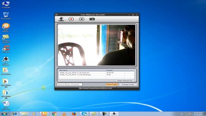Screen dimensions: 206x116
Task: Select the Free Webcam desktop shortcut
Action: (6, 61)
